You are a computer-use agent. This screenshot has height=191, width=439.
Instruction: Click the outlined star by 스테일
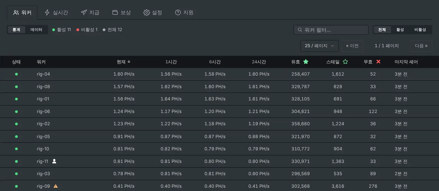point(345,62)
